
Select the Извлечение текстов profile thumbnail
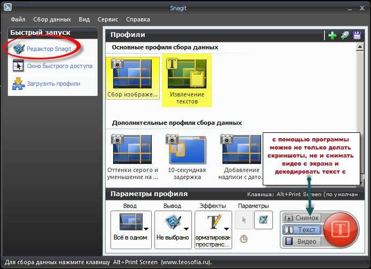[x=187, y=80]
